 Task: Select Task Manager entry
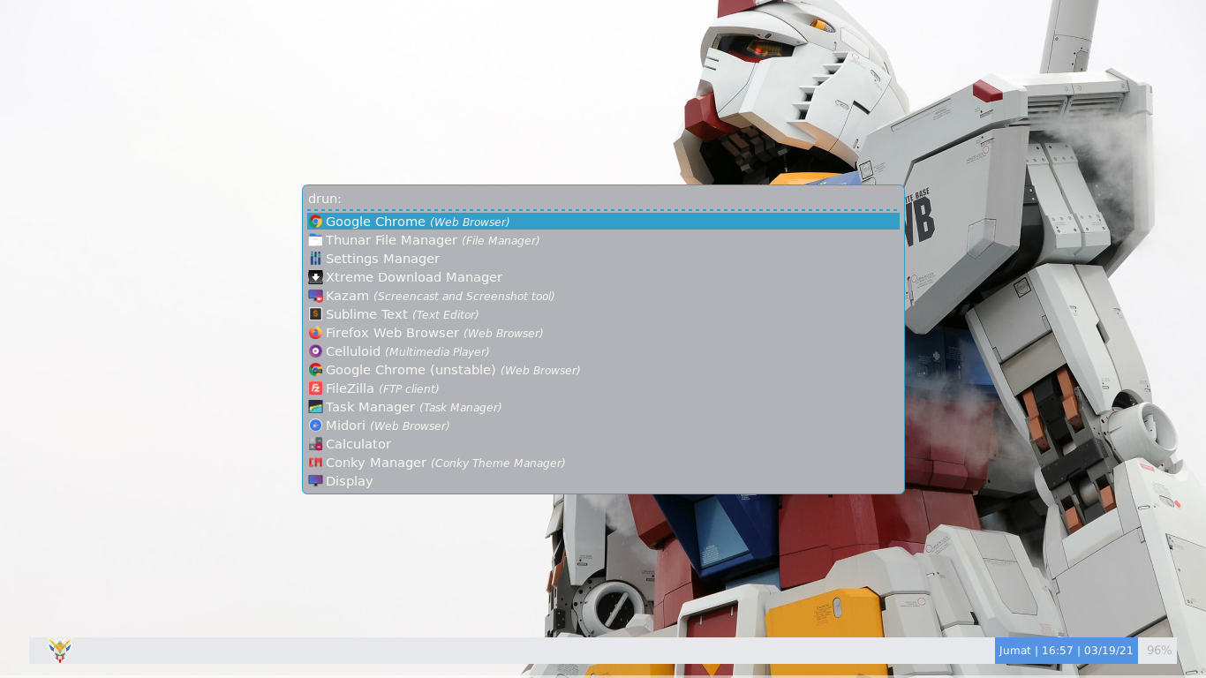coord(603,407)
